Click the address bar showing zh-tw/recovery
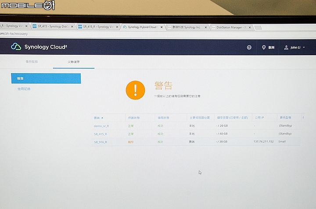The image size is (316, 209). 158,34
